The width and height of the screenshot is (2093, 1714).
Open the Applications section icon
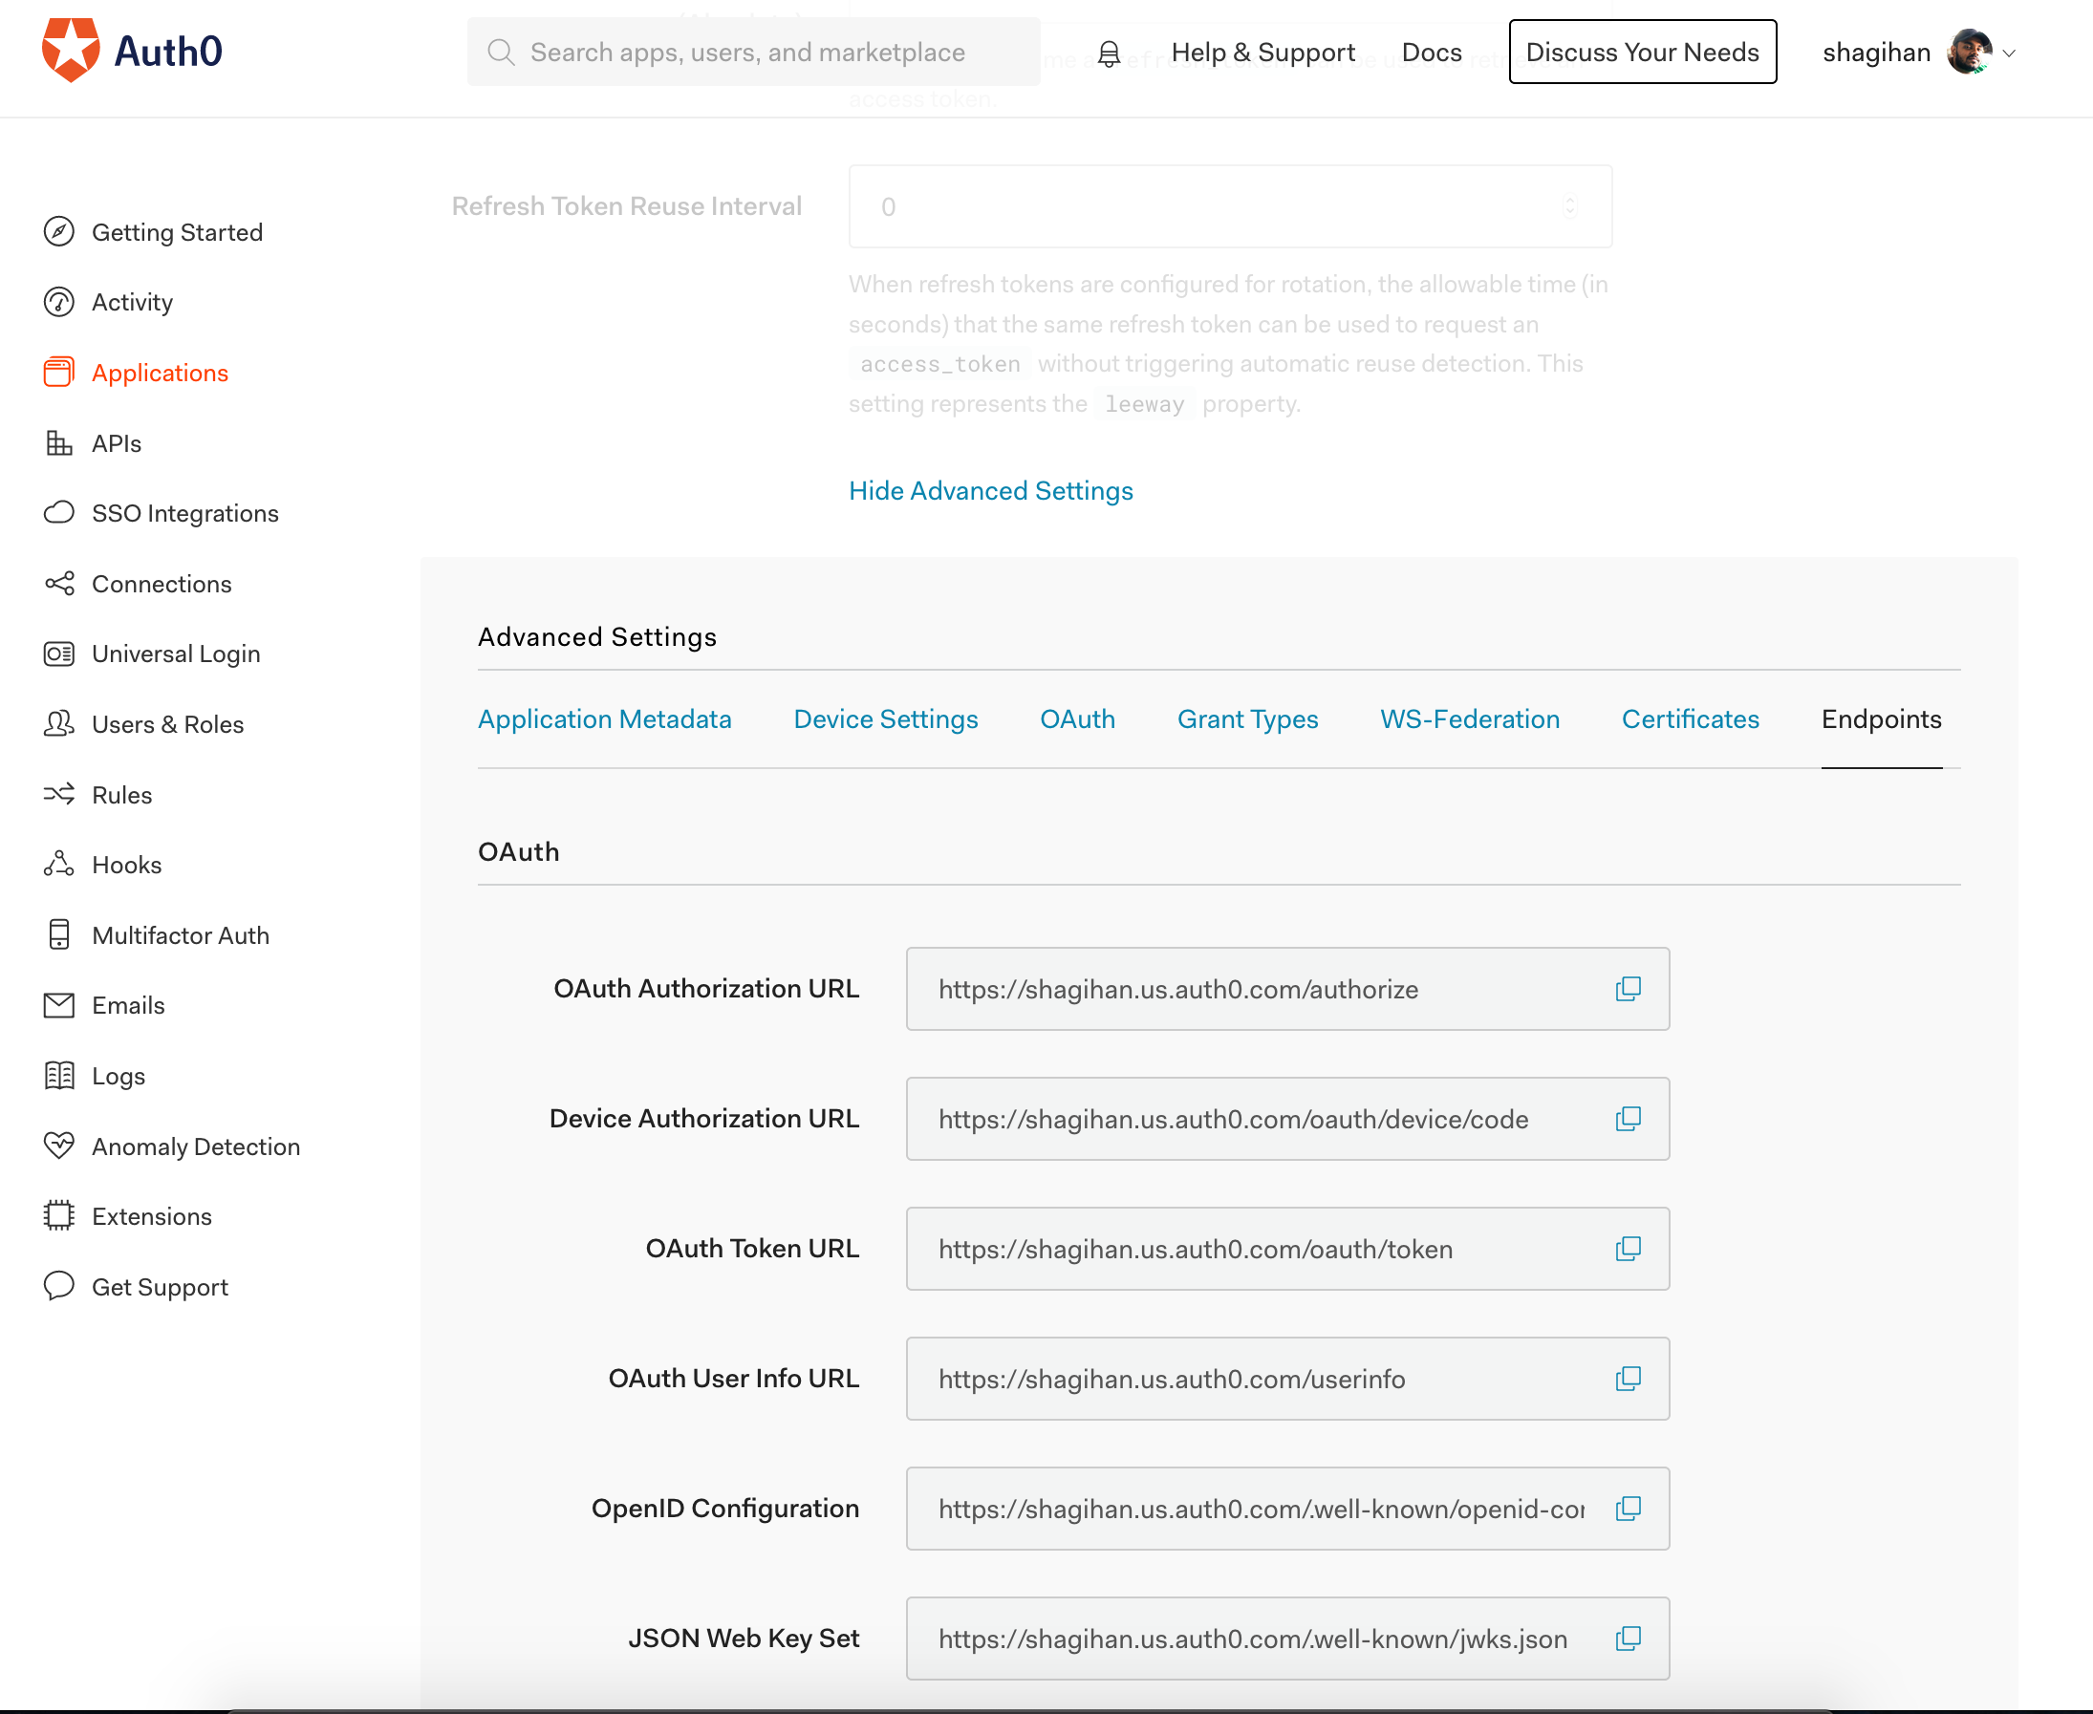point(59,373)
